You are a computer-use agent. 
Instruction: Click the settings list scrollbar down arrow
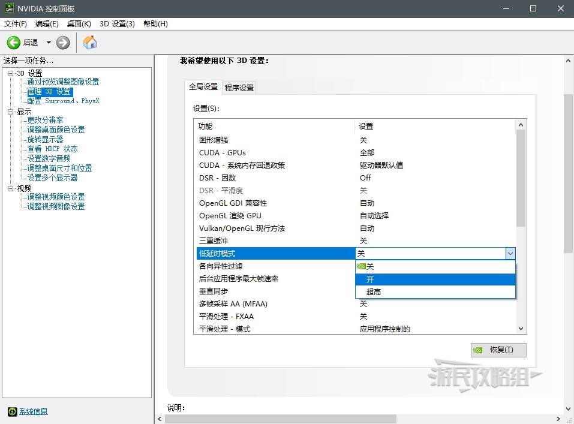tap(521, 329)
